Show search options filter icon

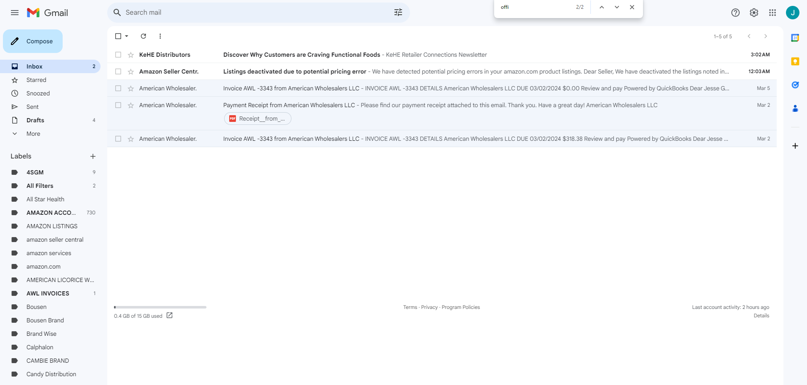pyautogui.click(x=398, y=13)
